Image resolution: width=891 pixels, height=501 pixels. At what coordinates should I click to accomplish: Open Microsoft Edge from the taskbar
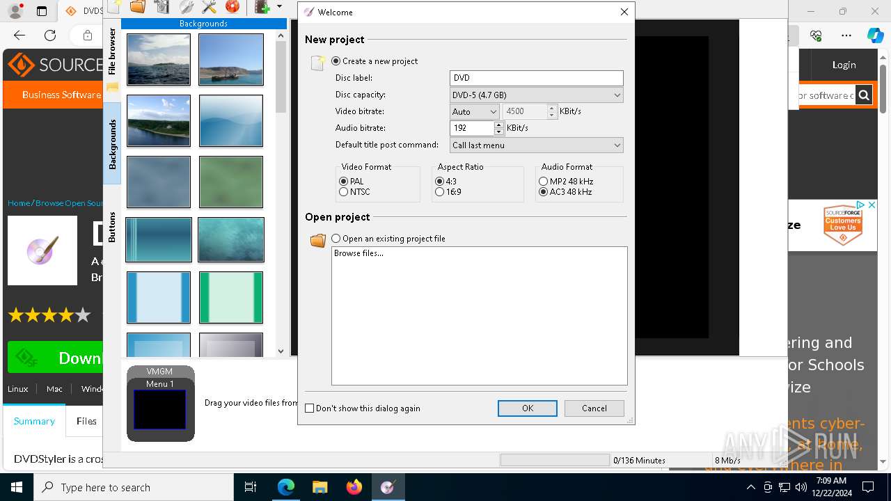(286, 487)
